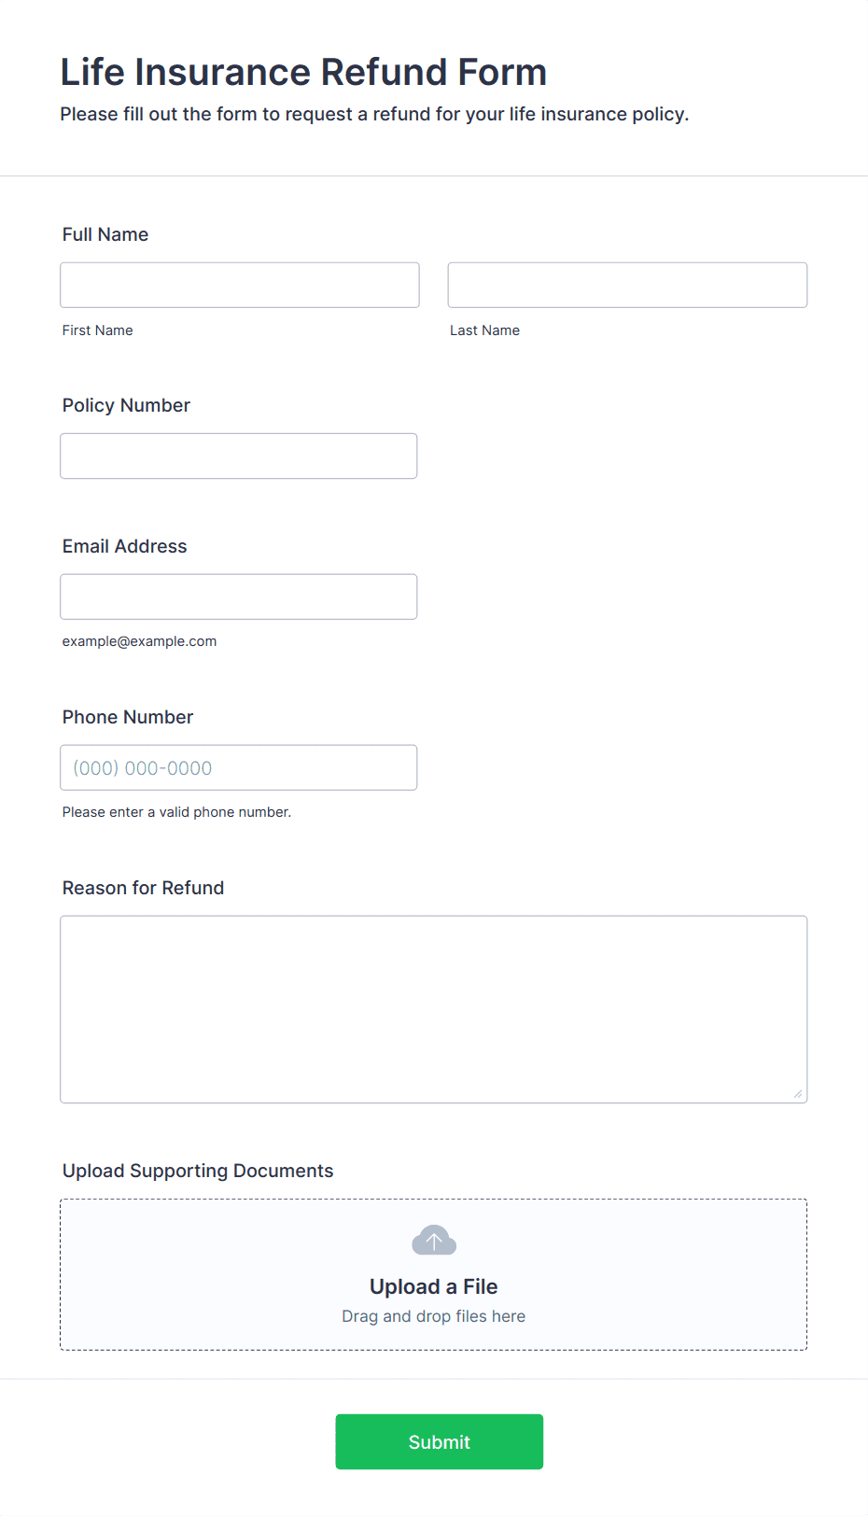Viewport: 868px width, 1516px height.
Task: Click the Phone Number field
Action: 239,767
